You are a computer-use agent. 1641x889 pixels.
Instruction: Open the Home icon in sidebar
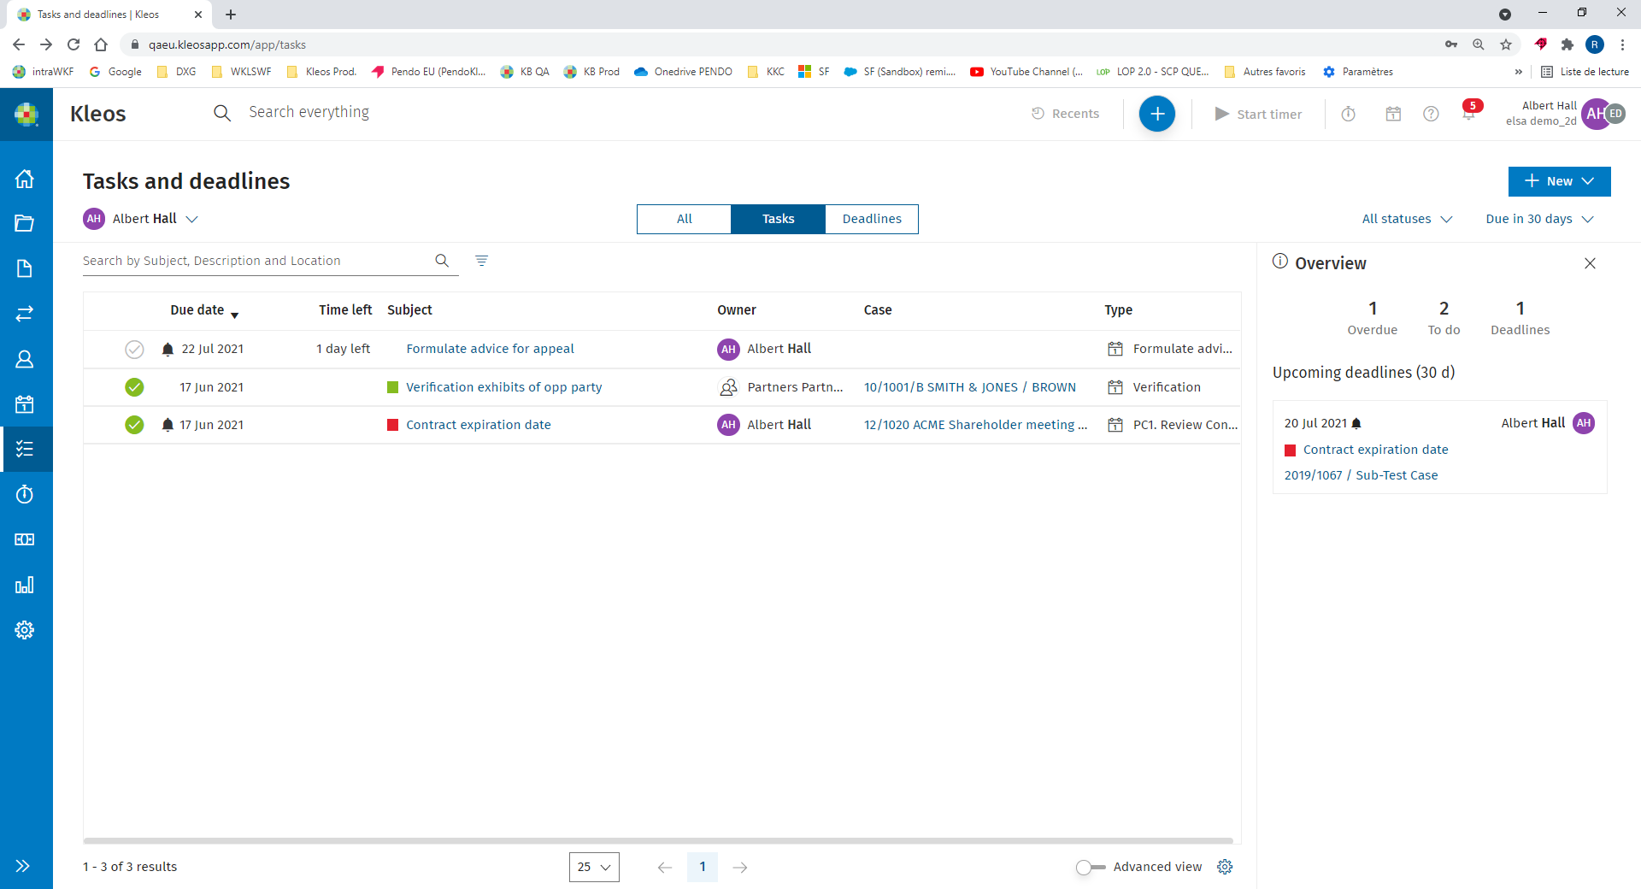[25, 179]
